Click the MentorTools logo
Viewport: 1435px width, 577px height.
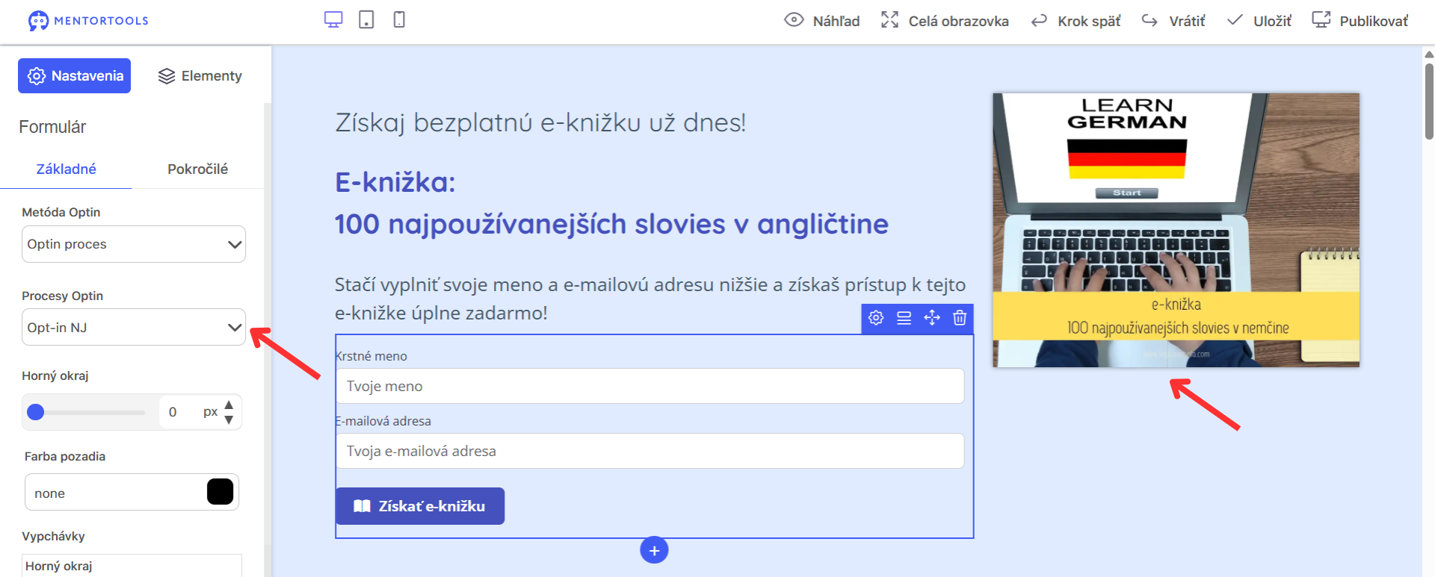[88, 21]
